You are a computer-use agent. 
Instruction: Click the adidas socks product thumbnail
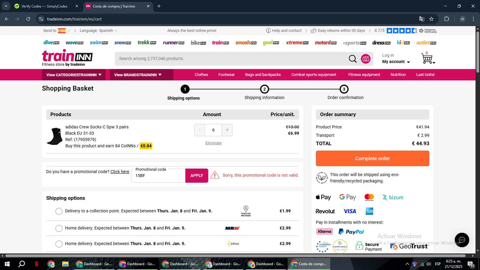55,136
